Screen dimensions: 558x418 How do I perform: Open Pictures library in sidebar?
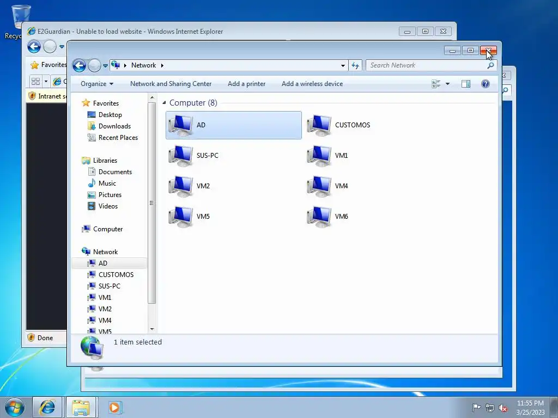click(110, 195)
